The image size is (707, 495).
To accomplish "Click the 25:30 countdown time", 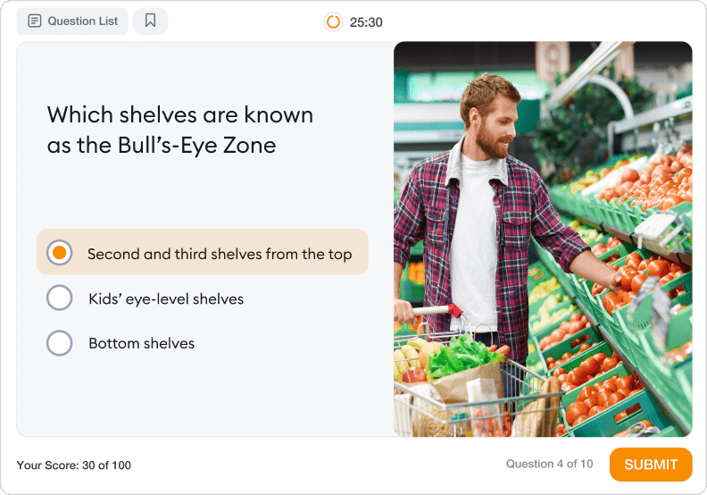I will (x=366, y=21).
